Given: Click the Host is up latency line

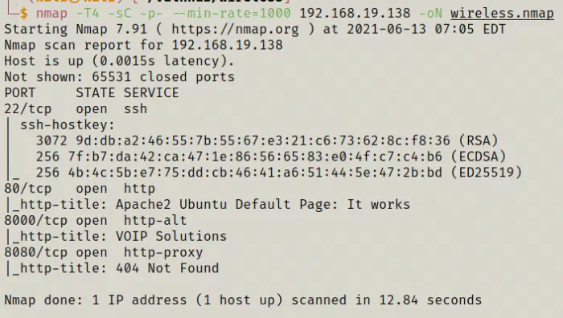Looking at the screenshot, I should [119, 61].
